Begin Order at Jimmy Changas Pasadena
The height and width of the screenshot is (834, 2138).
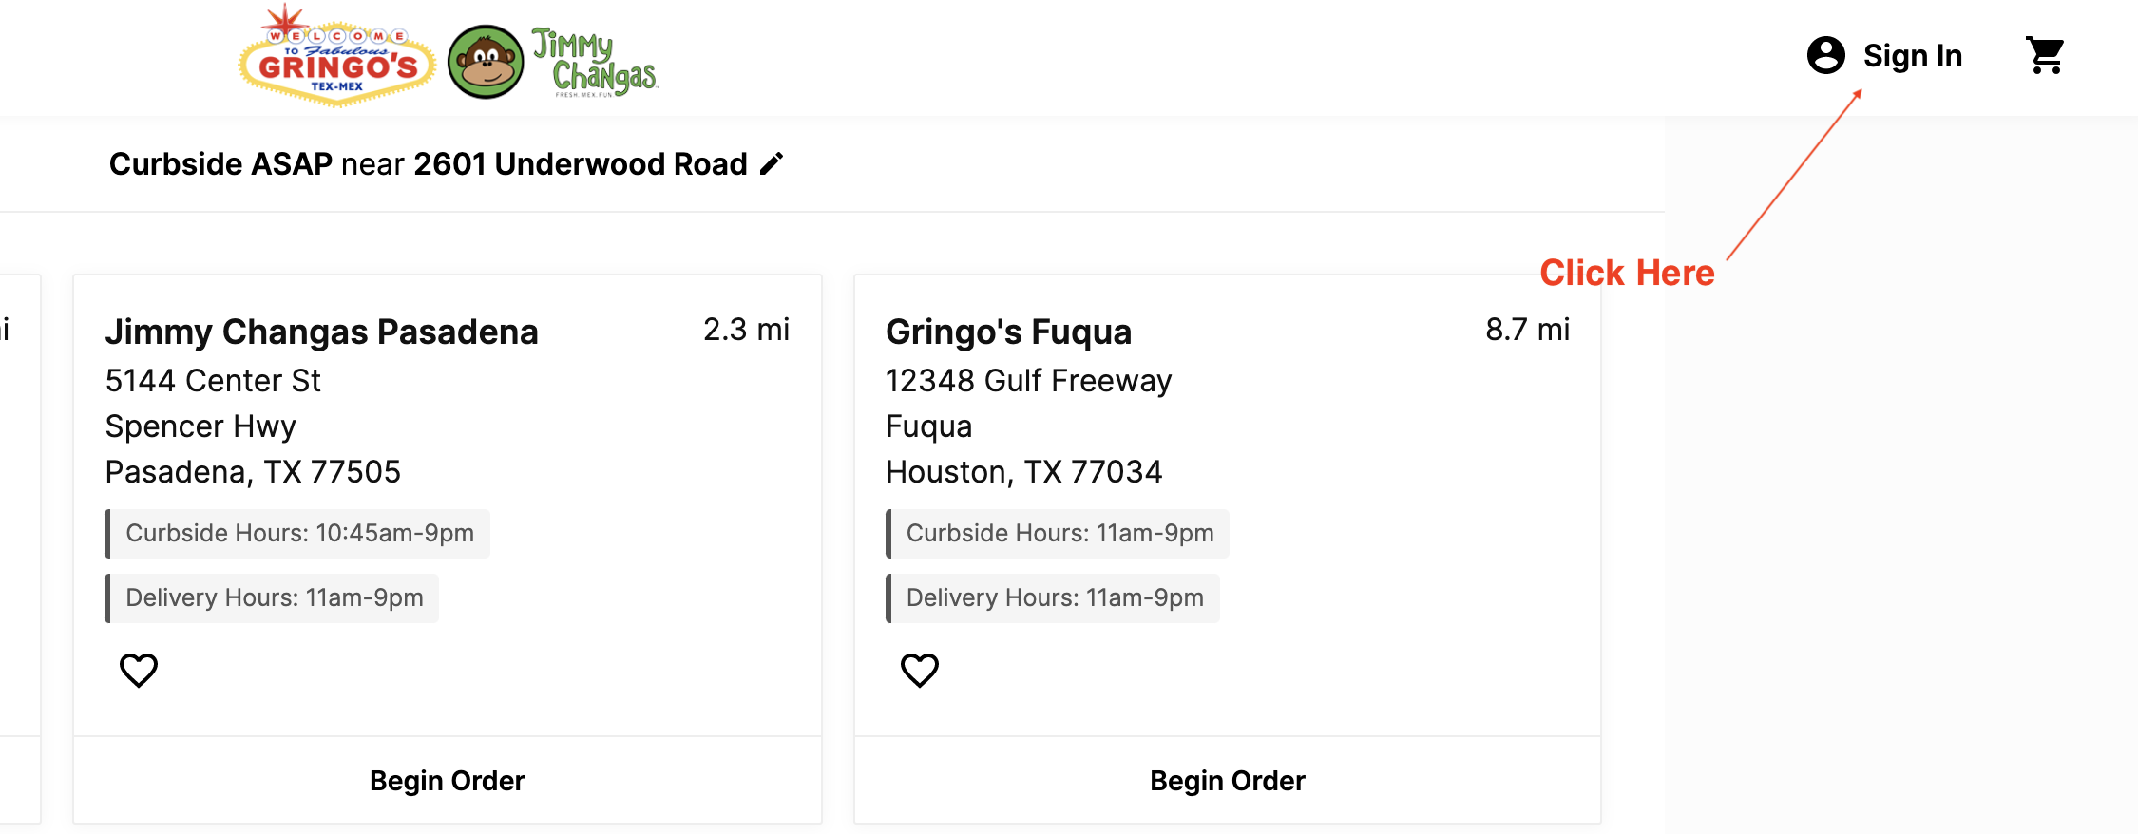click(x=448, y=781)
